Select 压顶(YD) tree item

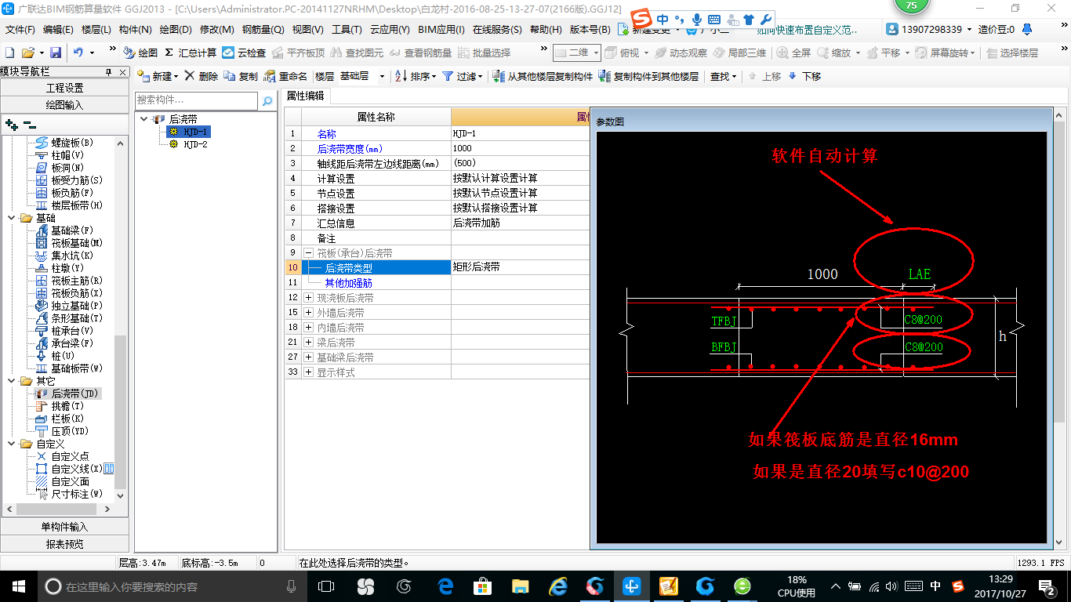[x=70, y=431]
